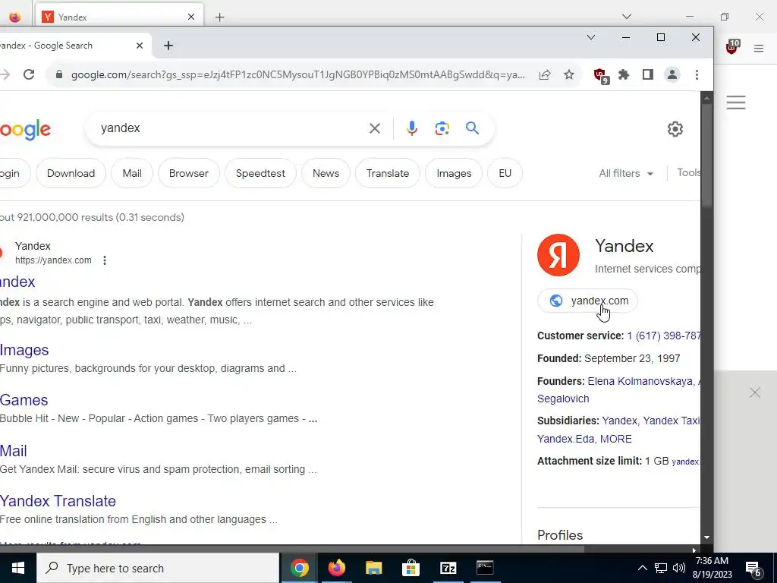
Task: Select the Speedtest filter chip
Action: [x=261, y=174]
